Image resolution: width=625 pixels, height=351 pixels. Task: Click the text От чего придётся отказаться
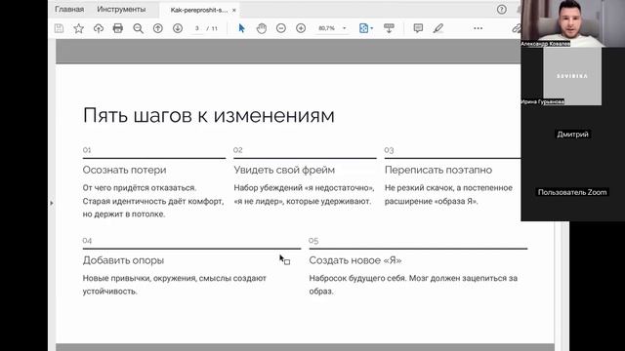(140, 188)
